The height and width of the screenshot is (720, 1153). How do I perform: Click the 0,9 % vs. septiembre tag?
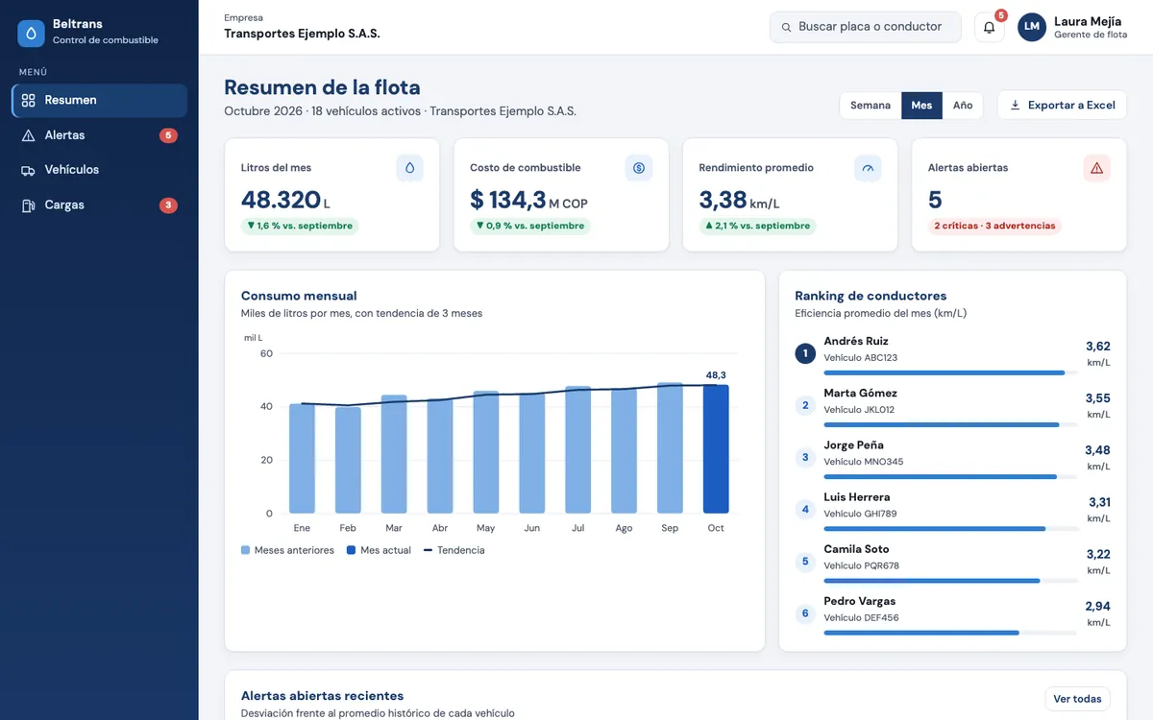click(x=529, y=227)
